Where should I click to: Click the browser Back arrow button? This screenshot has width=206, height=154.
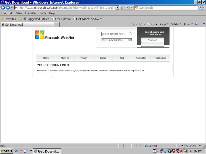point(3,8)
